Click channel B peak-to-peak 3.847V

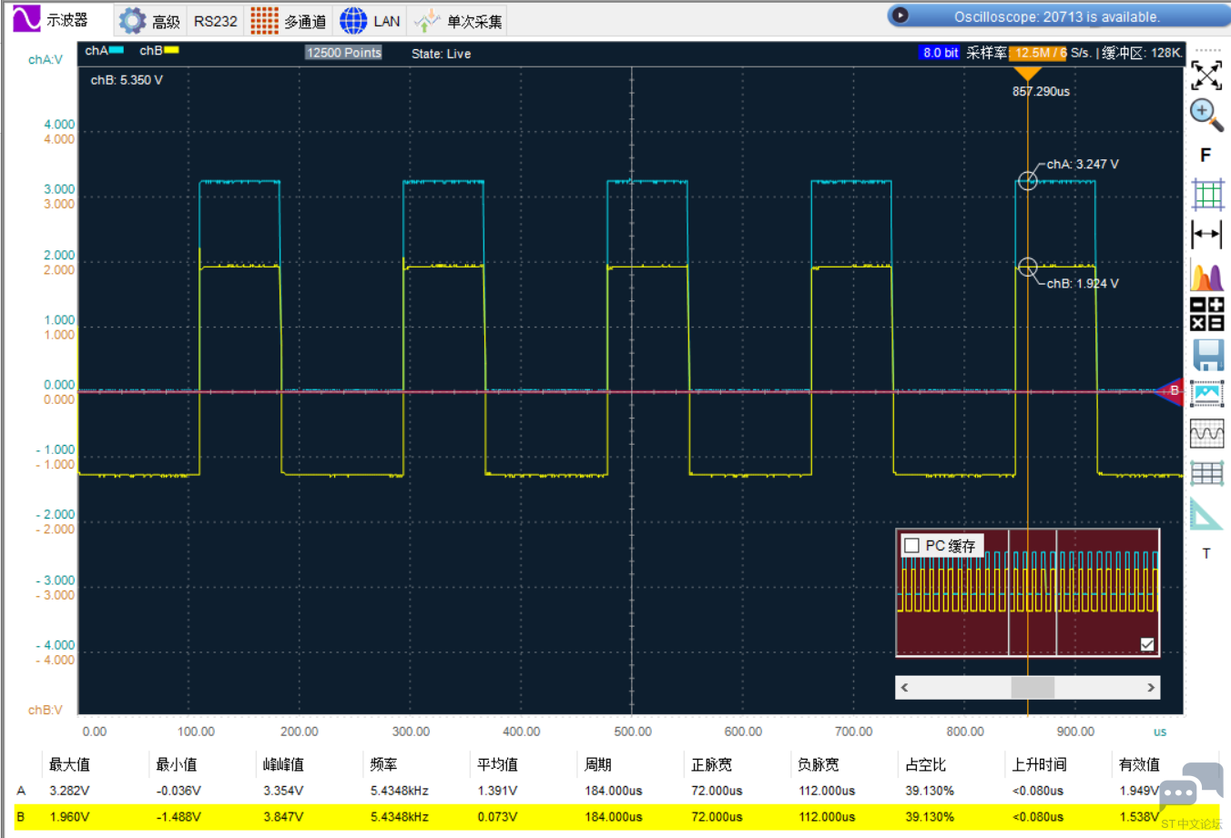tap(283, 817)
